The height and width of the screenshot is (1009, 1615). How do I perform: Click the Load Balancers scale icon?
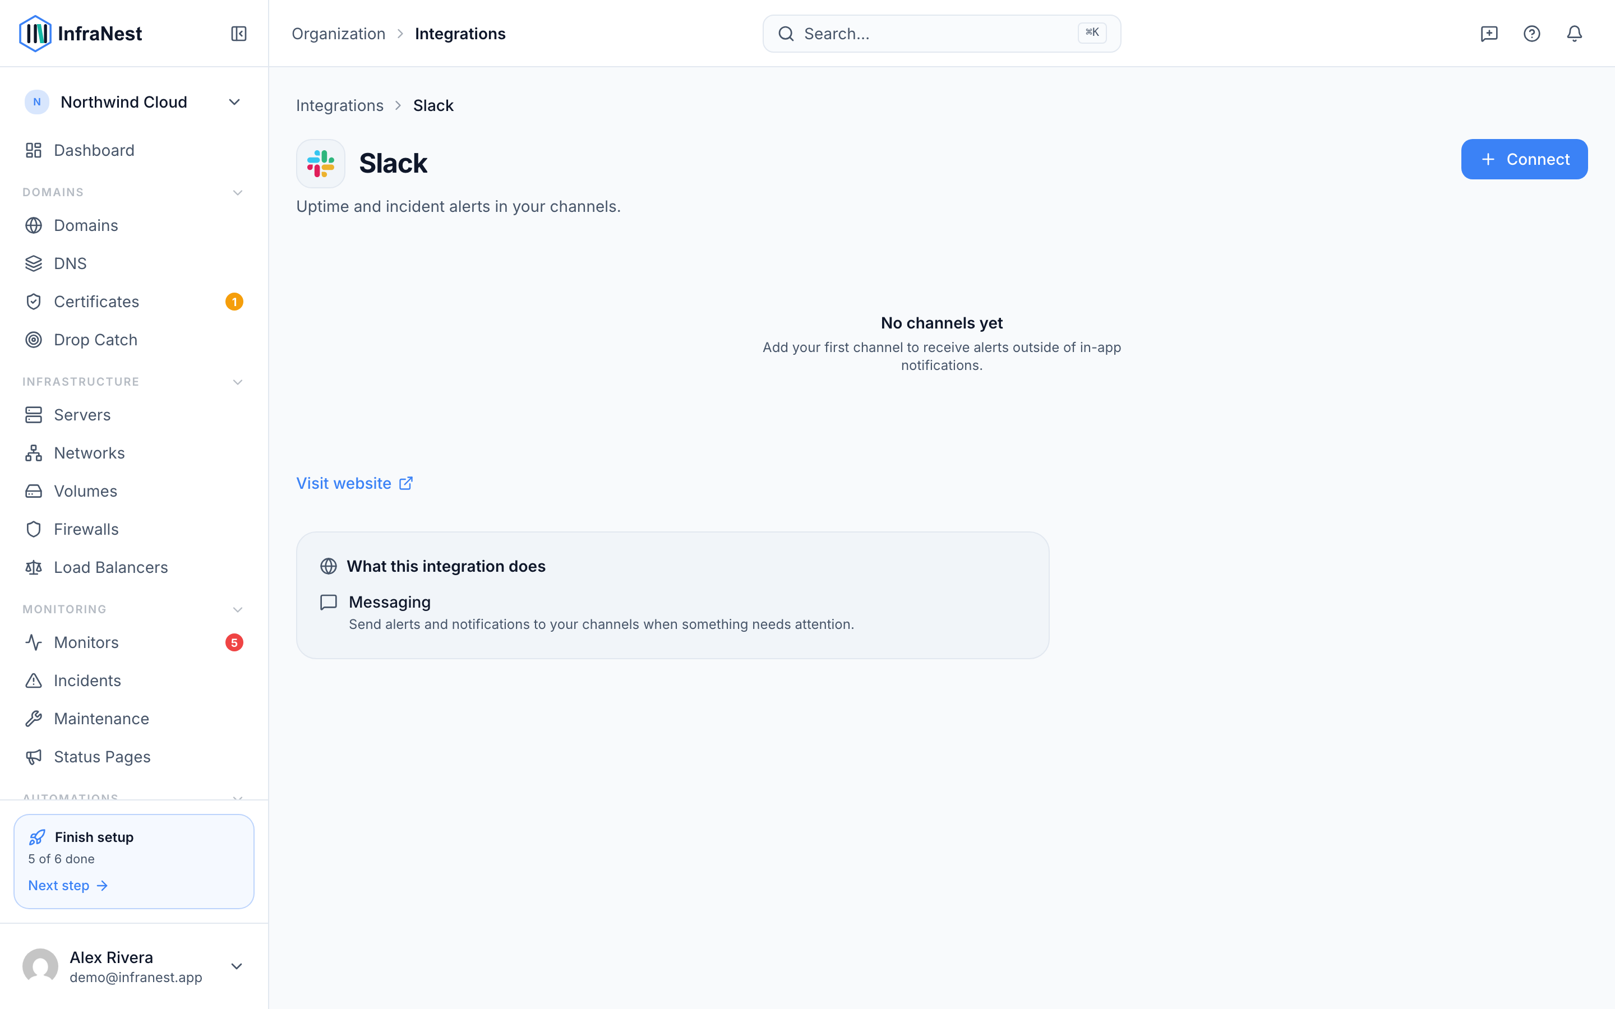(34, 567)
